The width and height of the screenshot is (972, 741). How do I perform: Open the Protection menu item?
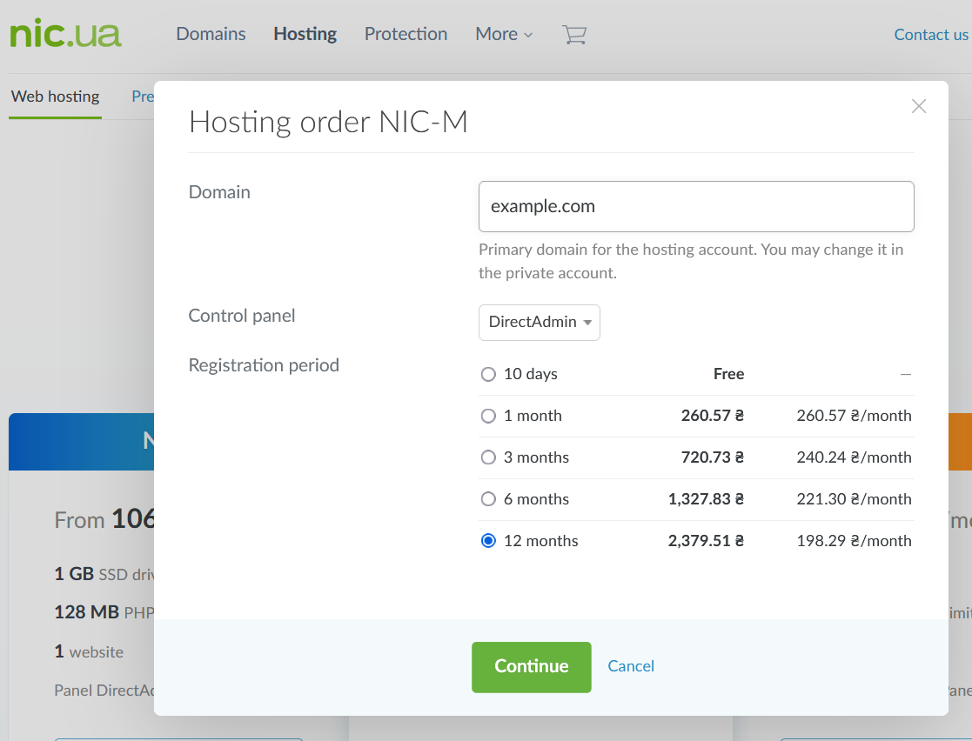(406, 34)
